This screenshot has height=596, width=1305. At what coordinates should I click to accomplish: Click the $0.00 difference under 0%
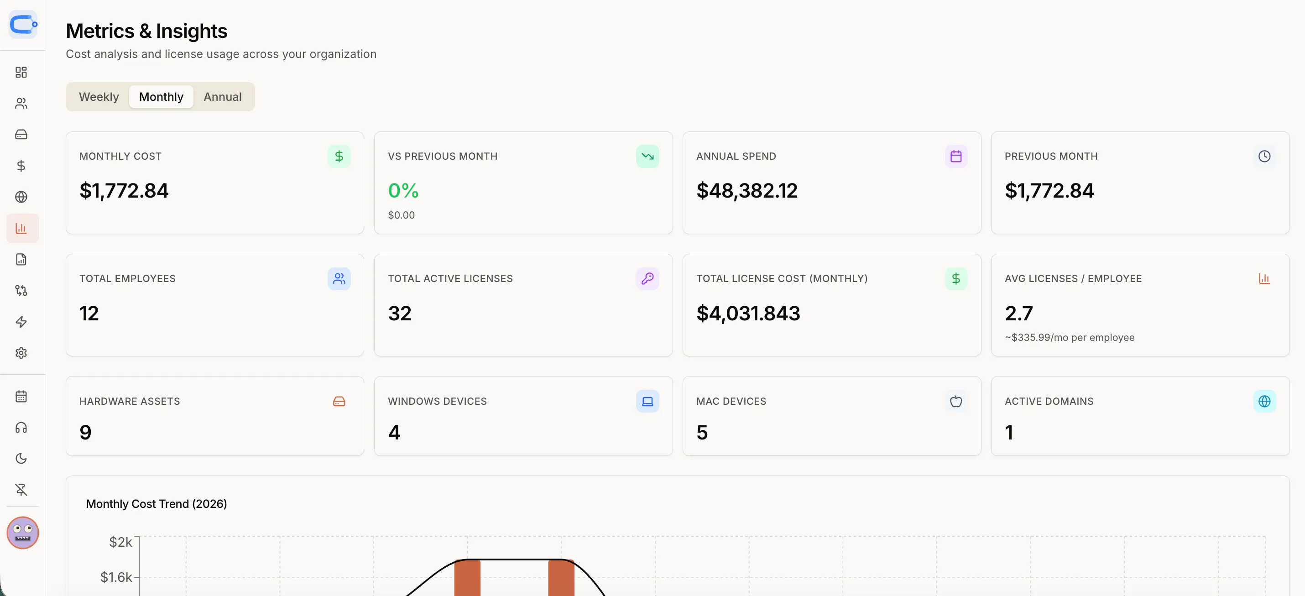[x=401, y=215]
